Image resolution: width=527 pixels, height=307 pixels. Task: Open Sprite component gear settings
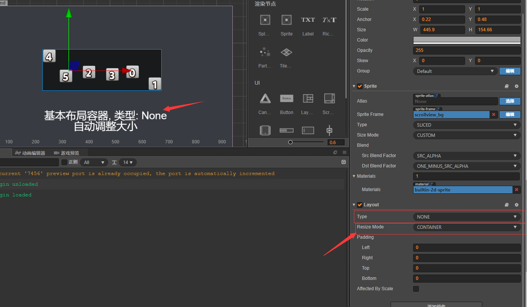click(516, 87)
